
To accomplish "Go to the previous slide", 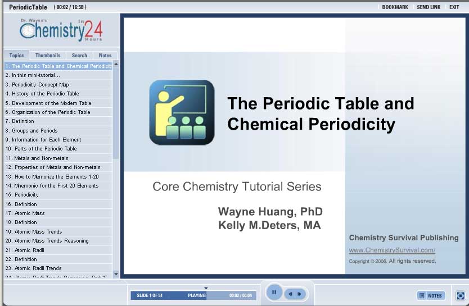I will click(x=290, y=294).
